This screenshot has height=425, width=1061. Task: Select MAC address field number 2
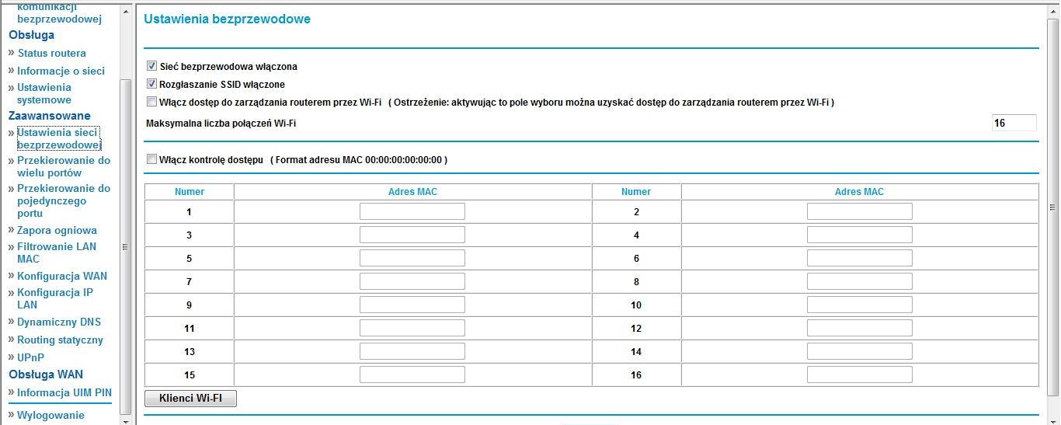(x=859, y=211)
